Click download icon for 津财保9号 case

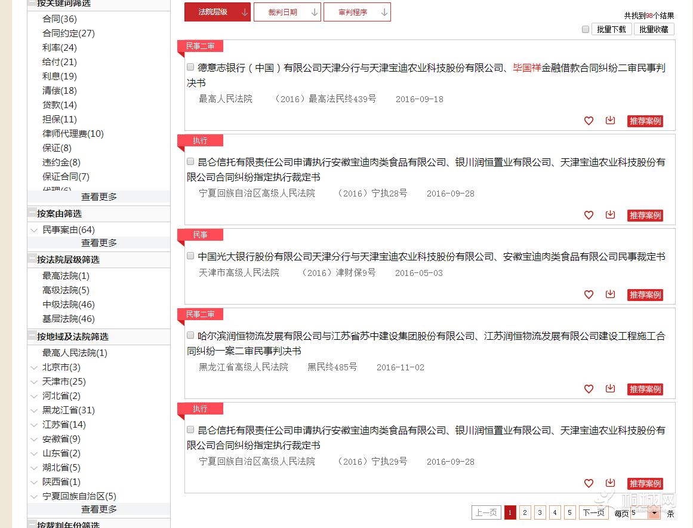610,294
